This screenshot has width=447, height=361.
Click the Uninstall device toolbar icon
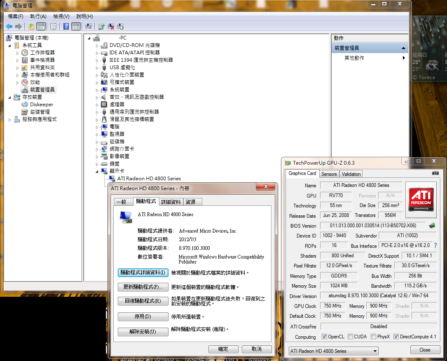pos(111,26)
